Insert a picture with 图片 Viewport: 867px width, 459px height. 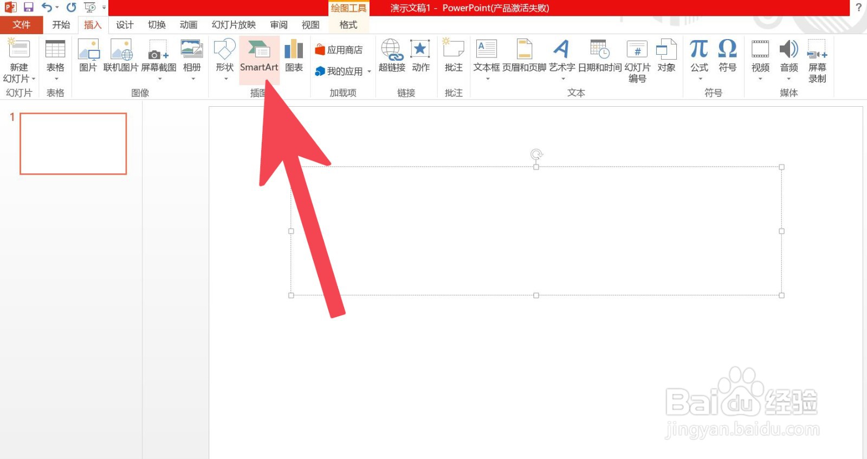[x=88, y=56]
